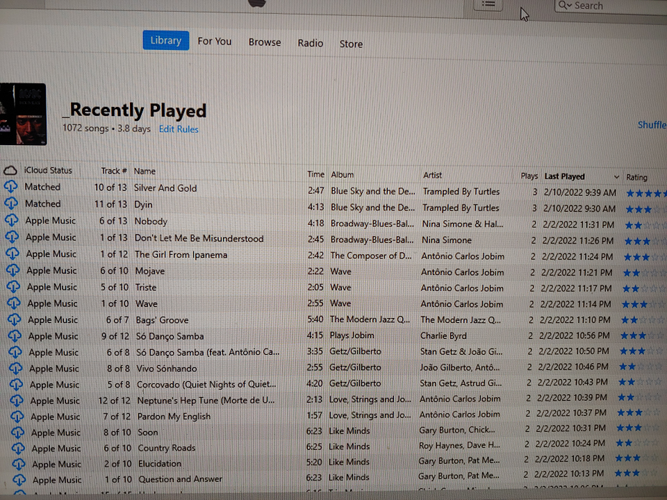The height and width of the screenshot is (500, 667).
Task: Click the Recently Played playlist artwork
Action: (x=23, y=114)
